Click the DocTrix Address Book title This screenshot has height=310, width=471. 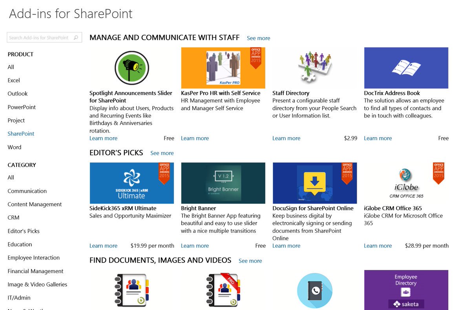(x=392, y=93)
